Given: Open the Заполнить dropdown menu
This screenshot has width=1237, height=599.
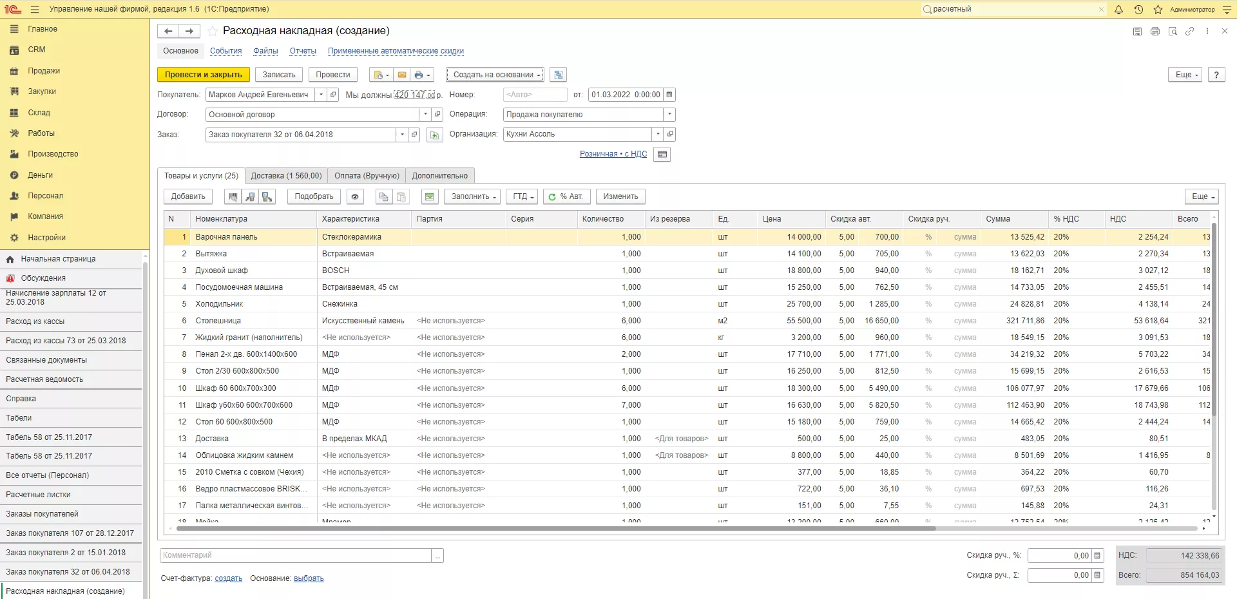Looking at the screenshot, I should pyautogui.click(x=474, y=196).
